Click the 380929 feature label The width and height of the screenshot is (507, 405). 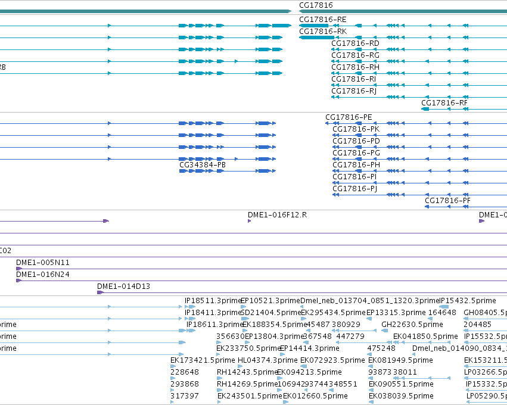(346, 325)
